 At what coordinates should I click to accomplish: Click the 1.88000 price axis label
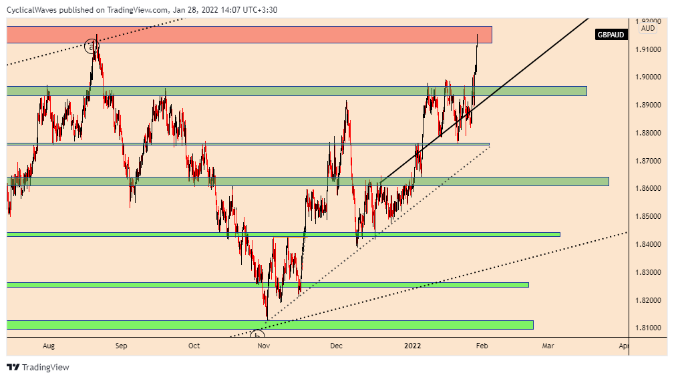(x=648, y=133)
